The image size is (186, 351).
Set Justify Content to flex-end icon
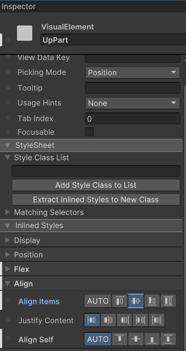(x=124, y=320)
